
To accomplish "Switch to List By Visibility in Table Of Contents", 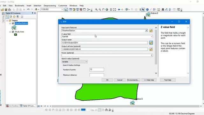I will [14, 17].
